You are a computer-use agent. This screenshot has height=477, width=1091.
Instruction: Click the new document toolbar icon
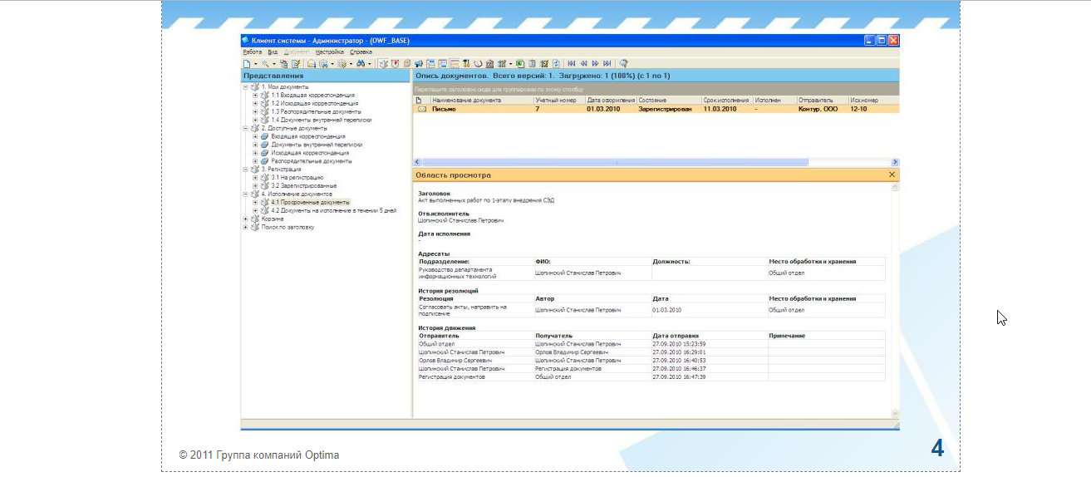(246, 63)
